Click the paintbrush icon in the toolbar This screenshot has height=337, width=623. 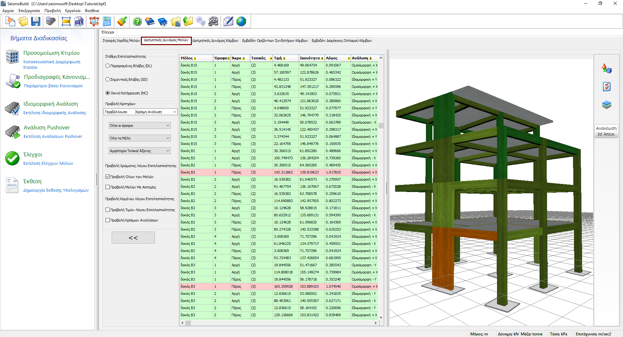122,22
